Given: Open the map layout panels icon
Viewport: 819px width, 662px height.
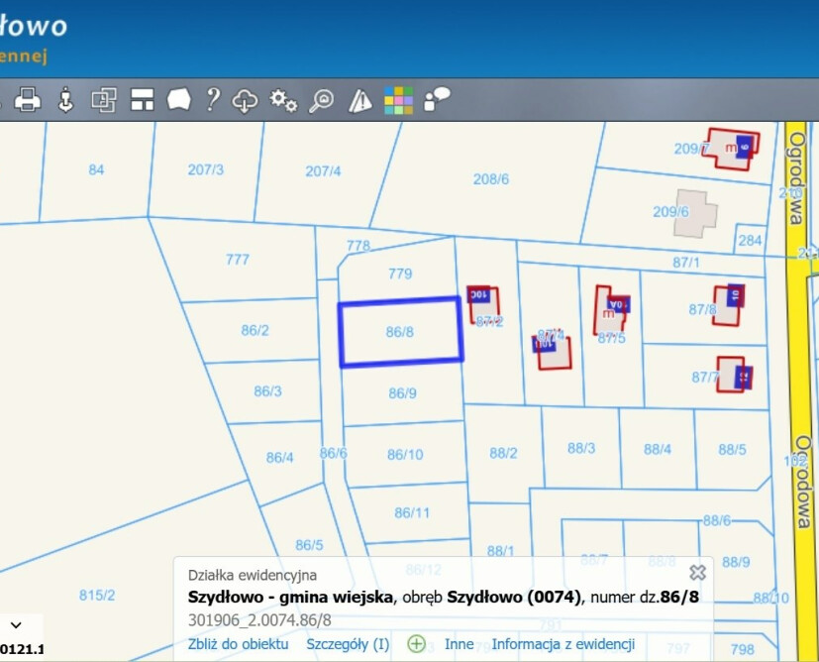Looking at the screenshot, I should [x=142, y=99].
